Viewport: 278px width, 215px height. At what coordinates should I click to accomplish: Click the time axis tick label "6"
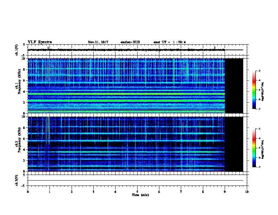(x=159, y=191)
